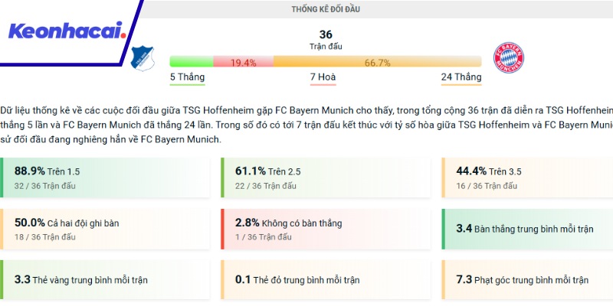Select the 7 Hoà label

coord(323,77)
